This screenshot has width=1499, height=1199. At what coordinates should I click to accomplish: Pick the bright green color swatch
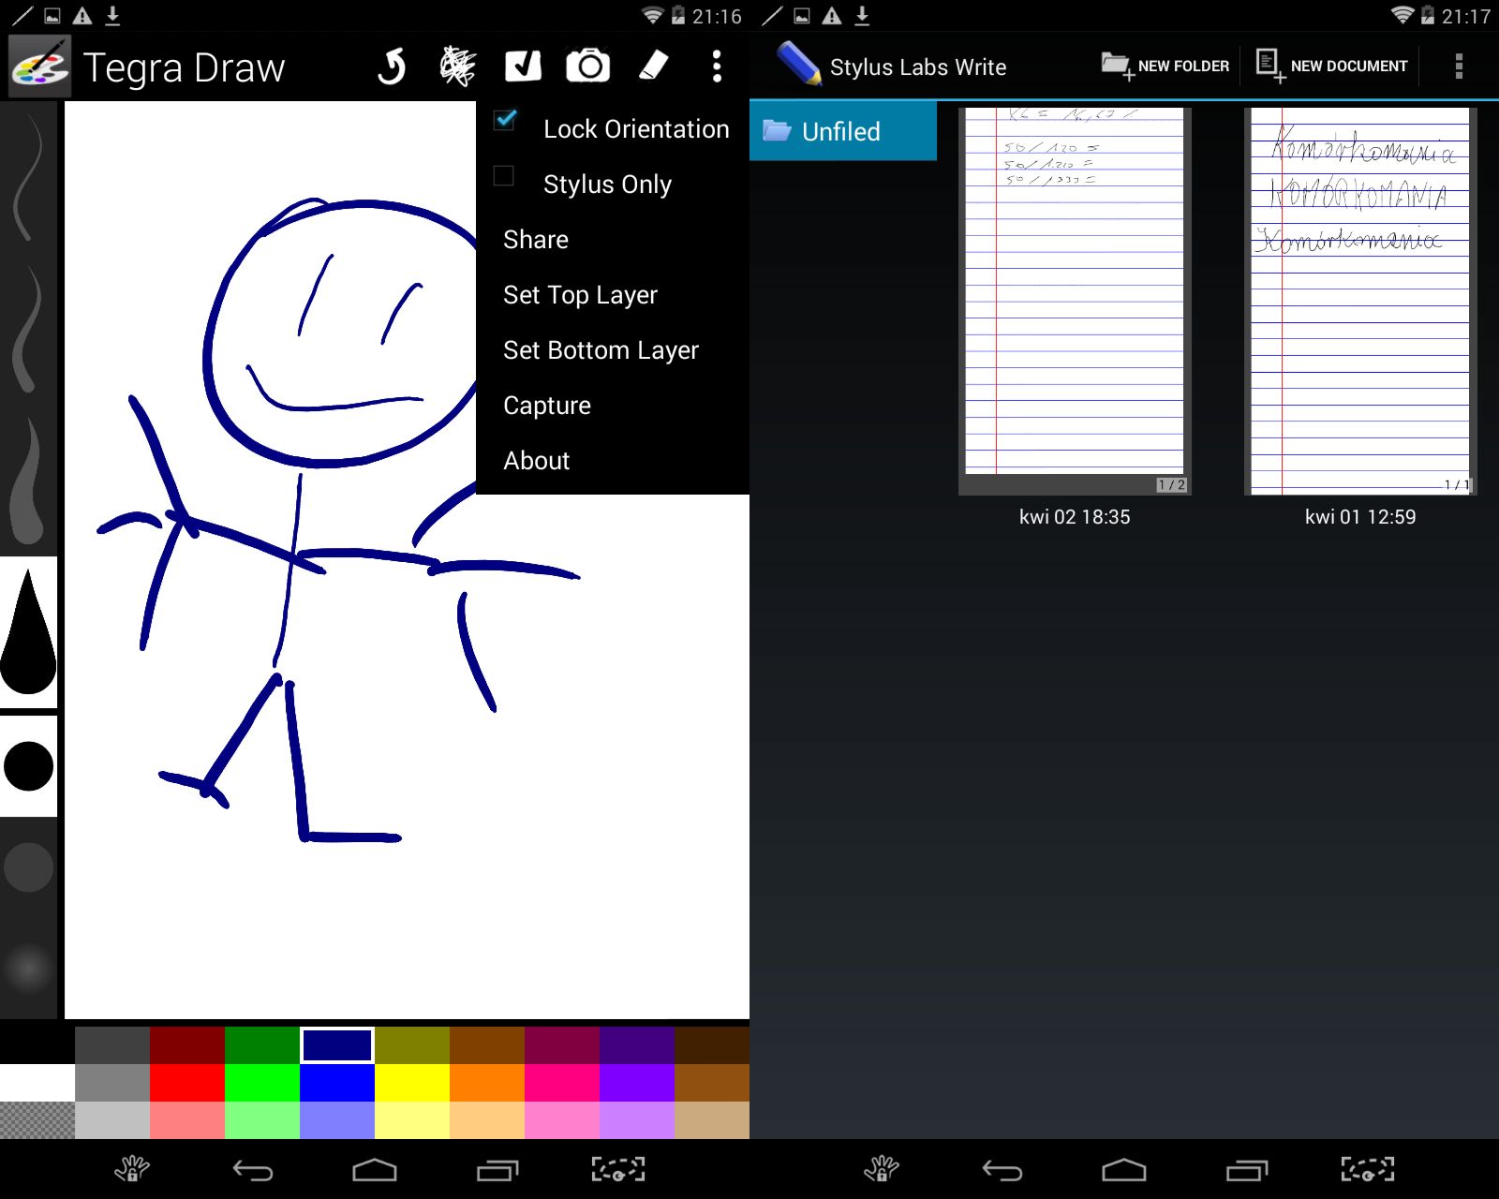coord(262,1083)
